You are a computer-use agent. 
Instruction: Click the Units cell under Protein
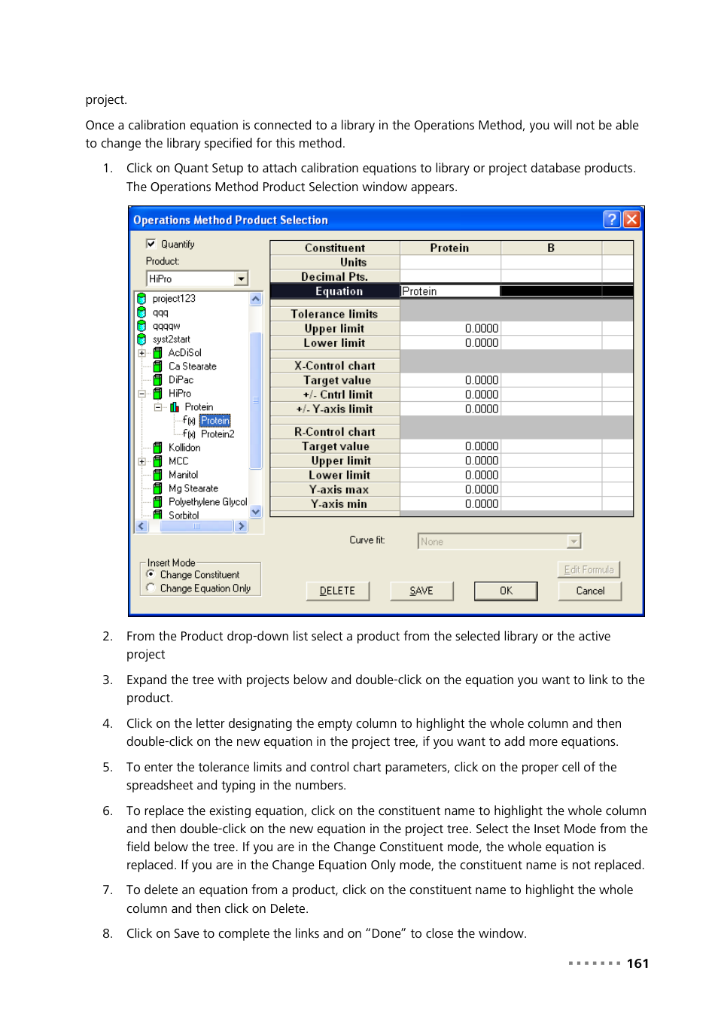point(450,262)
